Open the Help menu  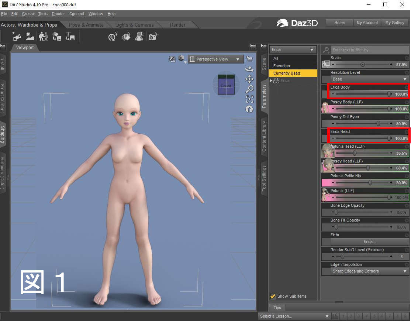[111, 14]
